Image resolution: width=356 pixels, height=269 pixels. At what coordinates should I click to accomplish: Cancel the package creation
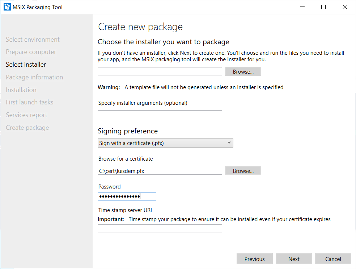tap(333, 259)
